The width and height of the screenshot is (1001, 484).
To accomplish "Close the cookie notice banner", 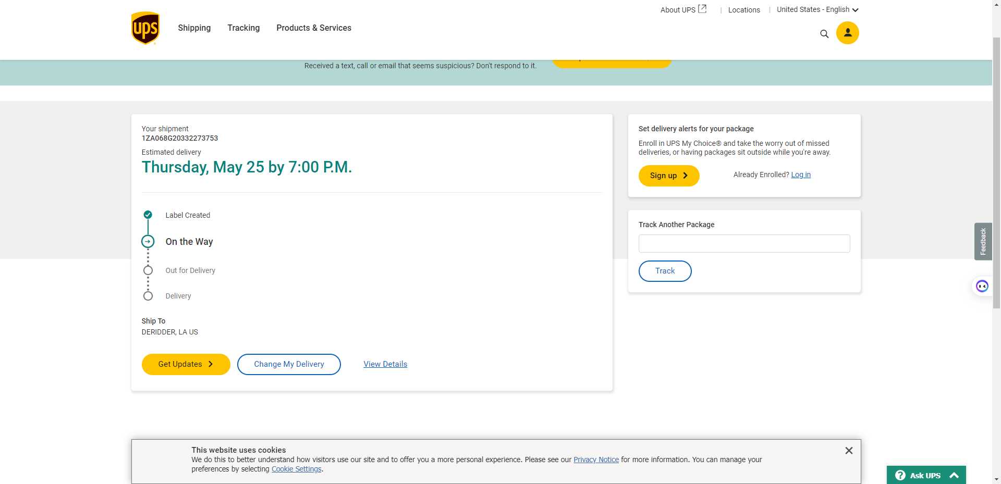I will point(848,451).
